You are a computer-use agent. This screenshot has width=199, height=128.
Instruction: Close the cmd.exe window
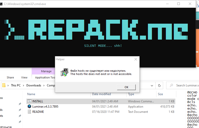[190, 4]
